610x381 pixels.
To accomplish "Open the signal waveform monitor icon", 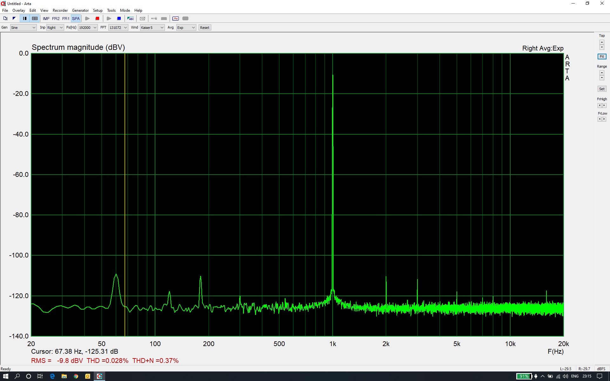I will point(176,18).
